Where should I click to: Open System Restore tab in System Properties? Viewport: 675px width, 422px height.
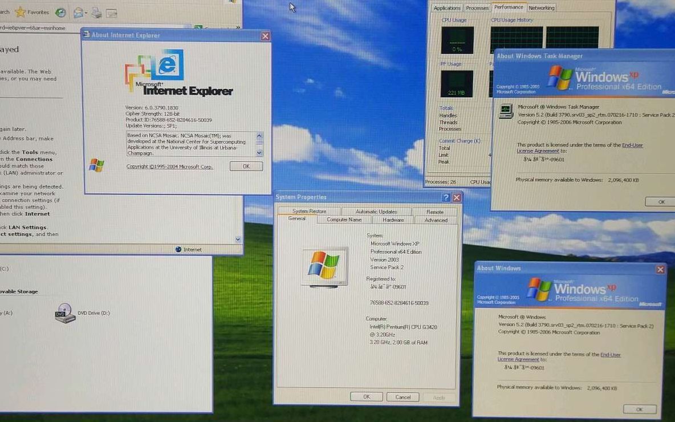309,212
